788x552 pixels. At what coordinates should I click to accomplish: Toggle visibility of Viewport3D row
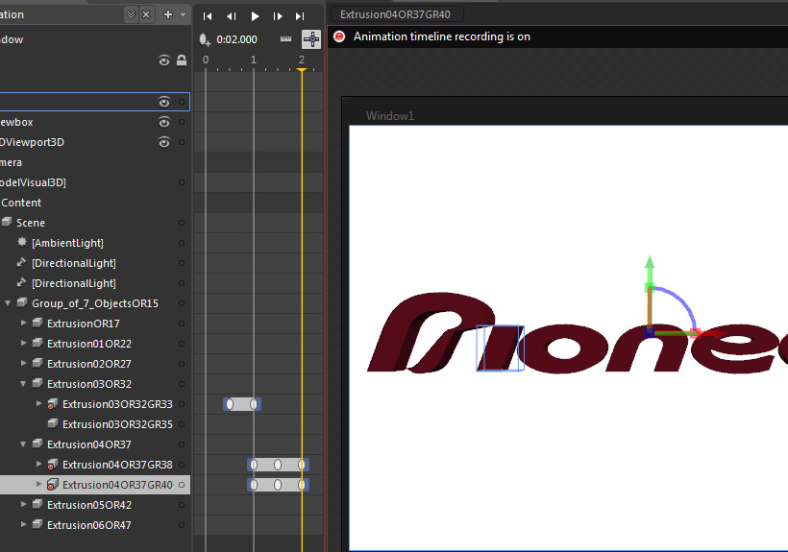tap(164, 142)
